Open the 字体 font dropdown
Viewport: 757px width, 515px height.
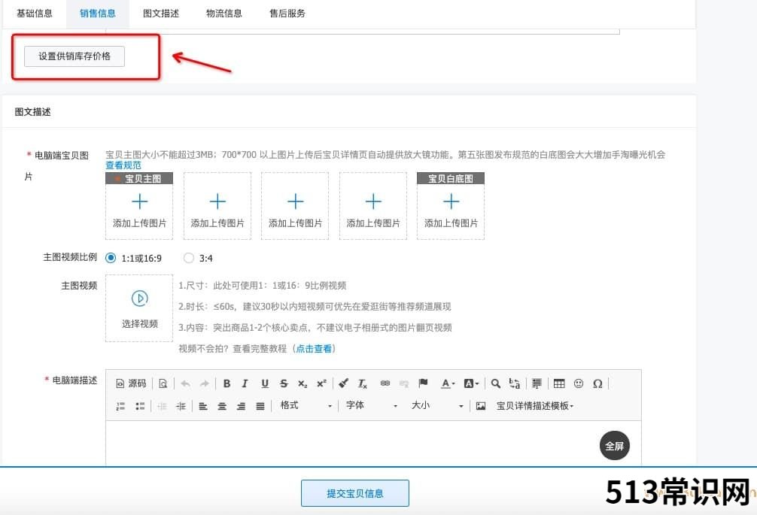pos(372,406)
